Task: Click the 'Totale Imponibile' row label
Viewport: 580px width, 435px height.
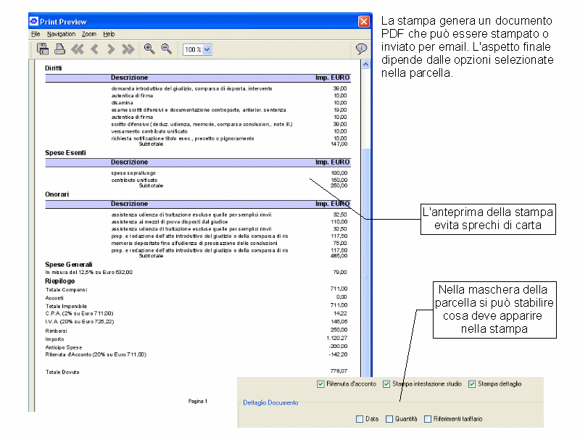Action: tap(66, 306)
